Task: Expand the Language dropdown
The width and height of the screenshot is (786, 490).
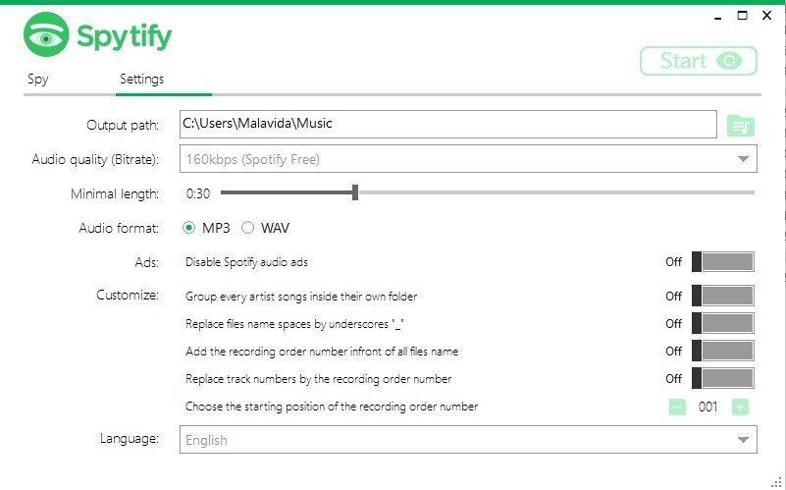Action: (x=468, y=440)
